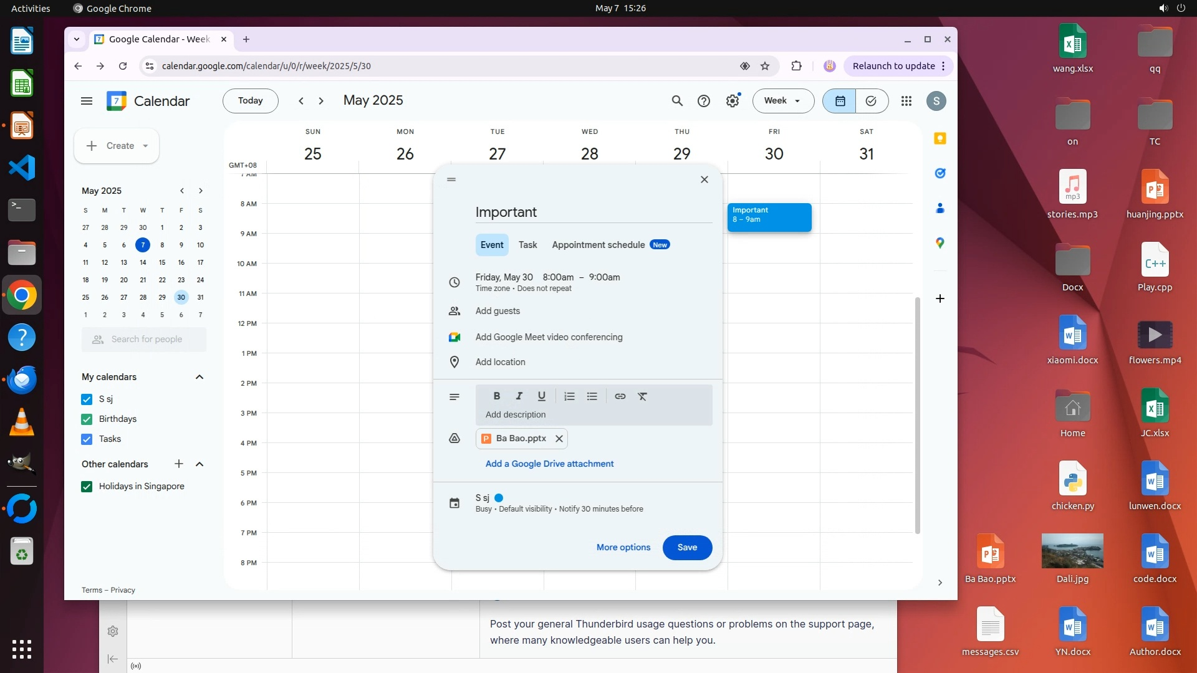This screenshot has width=1197, height=673.
Task: Select the Appointment schedule tab
Action: pos(598,245)
